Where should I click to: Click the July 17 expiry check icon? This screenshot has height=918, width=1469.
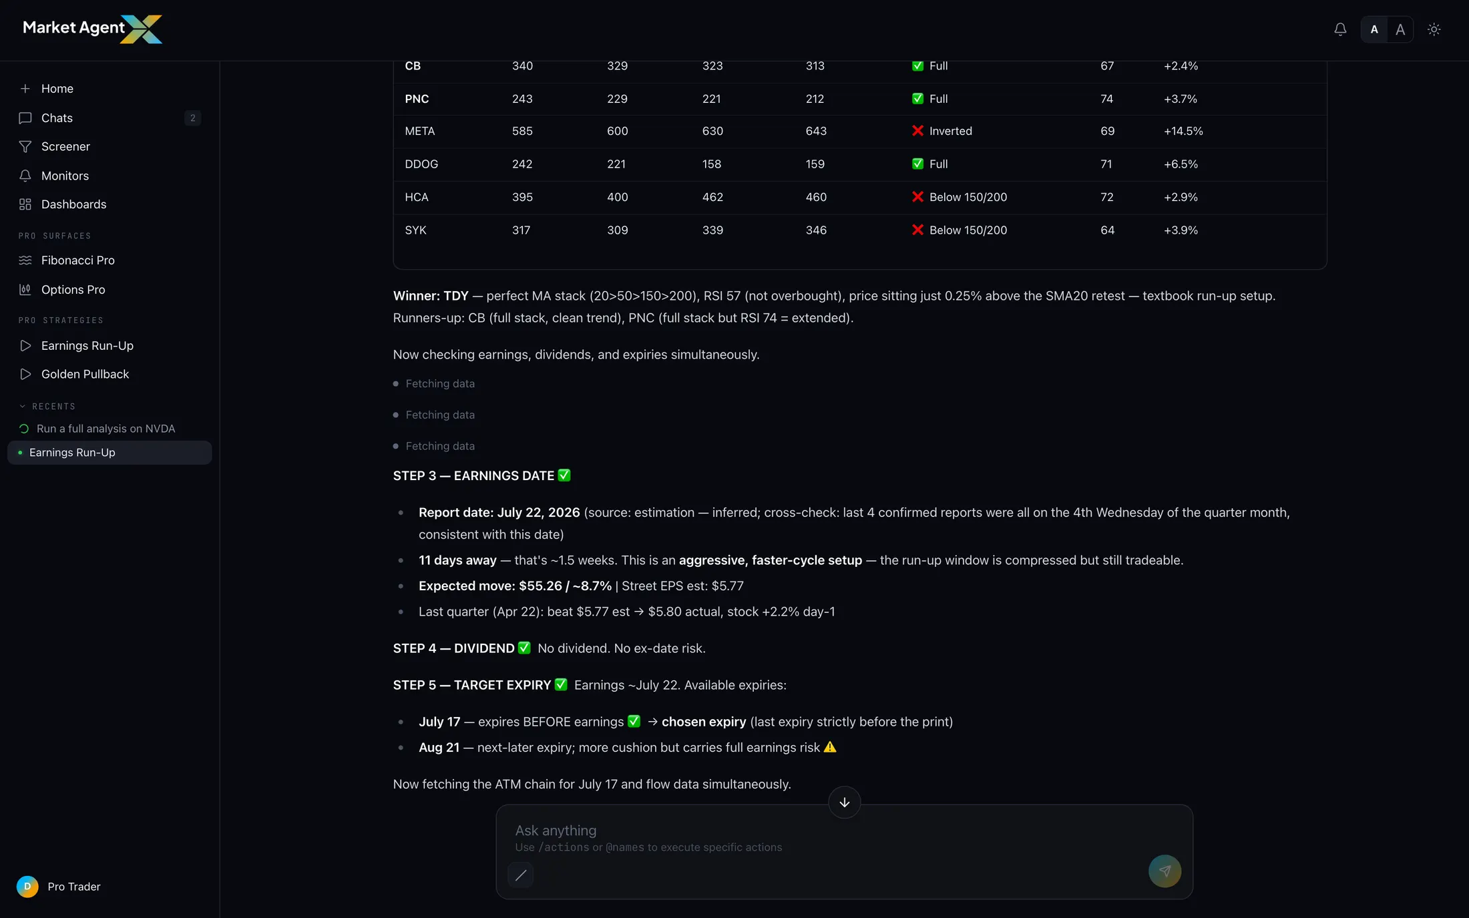click(634, 721)
